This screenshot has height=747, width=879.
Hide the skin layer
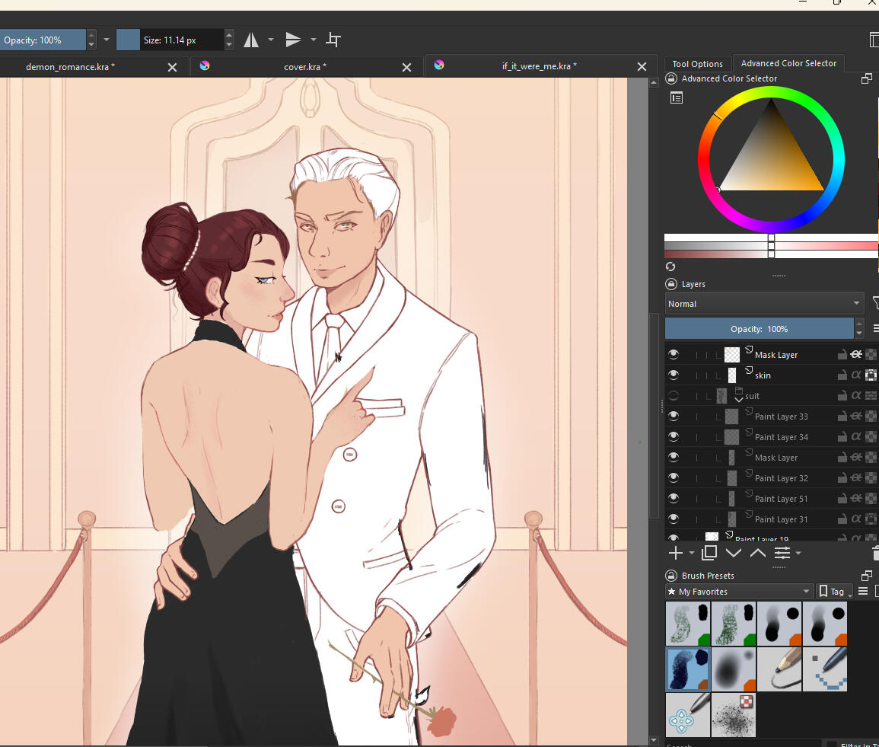[673, 375]
